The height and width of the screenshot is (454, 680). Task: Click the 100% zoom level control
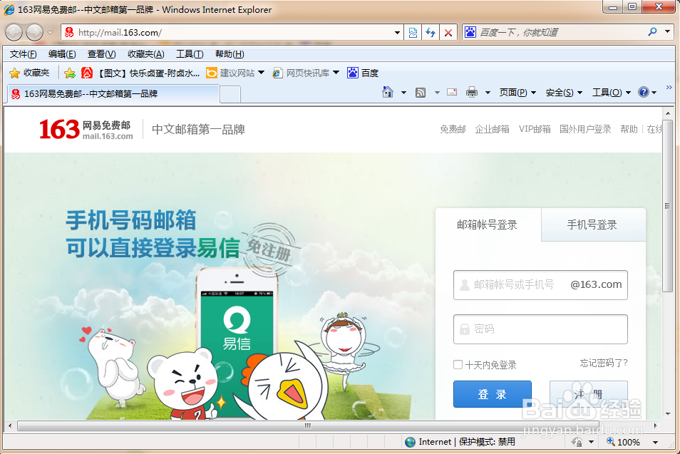[x=624, y=442]
